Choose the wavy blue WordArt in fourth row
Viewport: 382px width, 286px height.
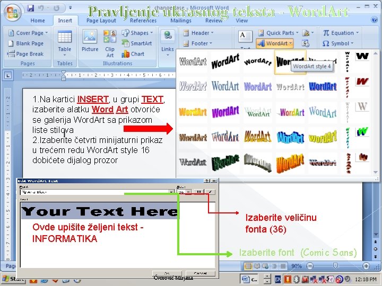click(290, 137)
